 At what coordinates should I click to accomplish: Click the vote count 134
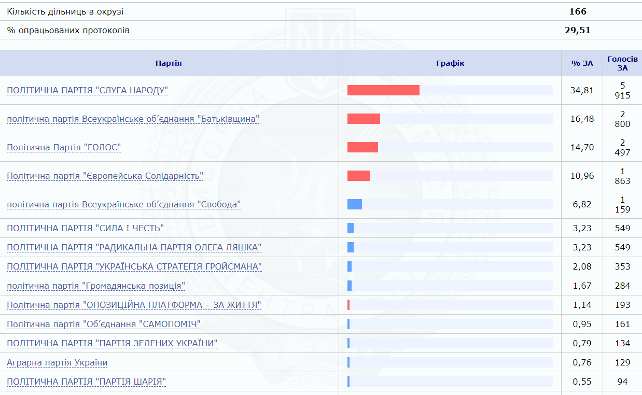pyautogui.click(x=622, y=343)
